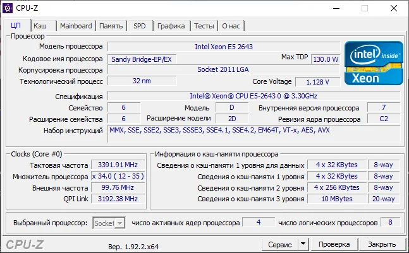Switch to the SPD tab

pyautogui.click(x=140, y=26)
